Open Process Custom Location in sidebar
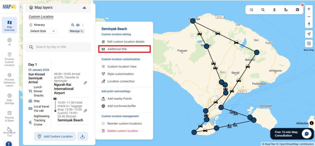The height and width of the screenshot is (146, 315). 10,59
